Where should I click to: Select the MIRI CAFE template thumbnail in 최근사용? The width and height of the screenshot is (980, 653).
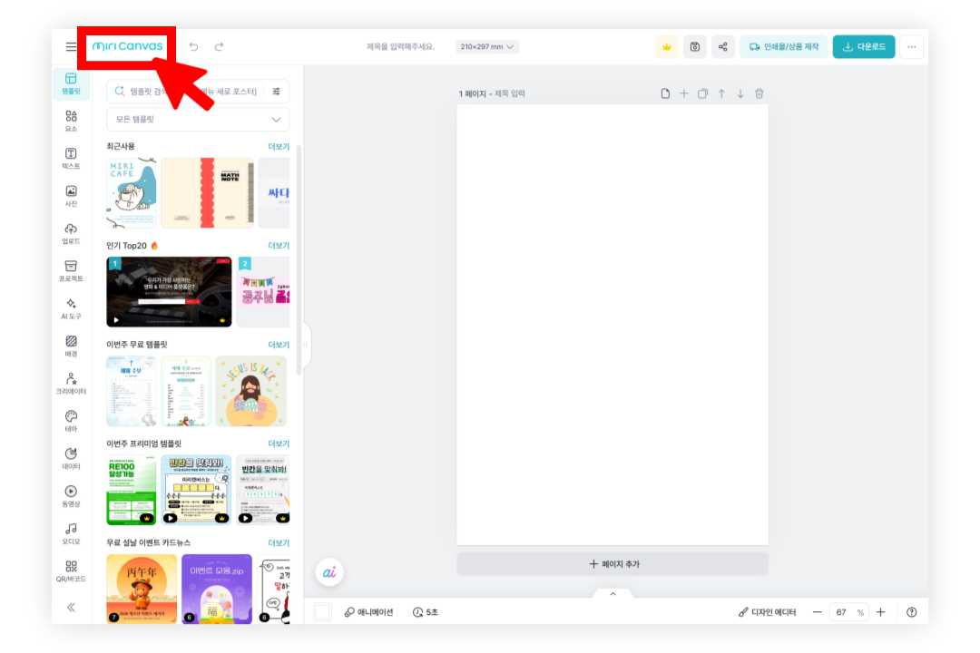tap(131, 191)
